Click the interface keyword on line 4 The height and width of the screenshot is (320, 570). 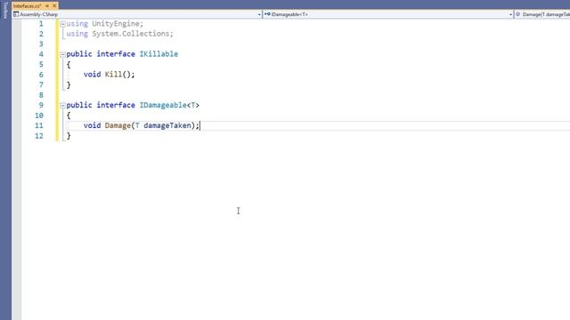tap(116, 54)
